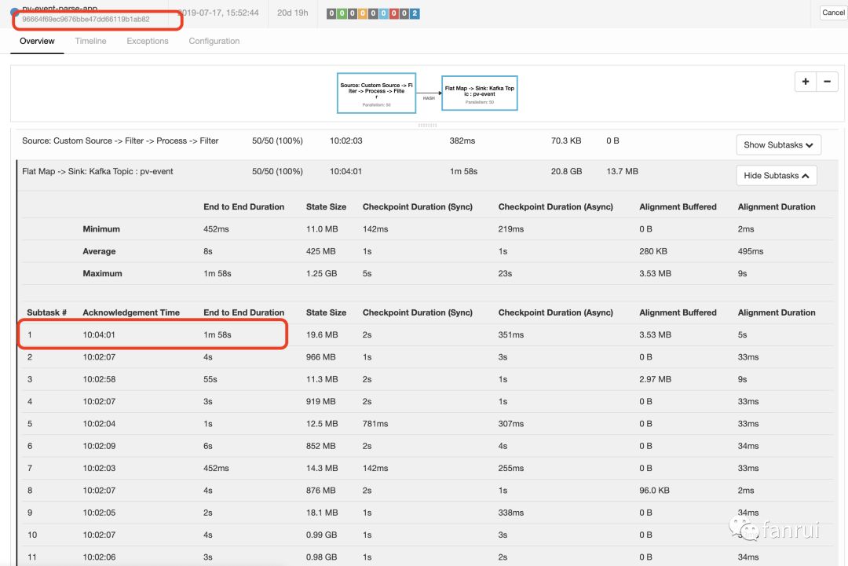Click alignment buffered 96.0 KB of subtask 8

coord(654,491)
